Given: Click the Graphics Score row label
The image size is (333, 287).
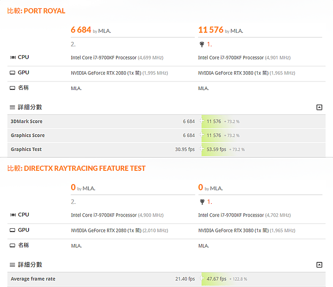Looking at the screenshot, I should pos(28,136).
